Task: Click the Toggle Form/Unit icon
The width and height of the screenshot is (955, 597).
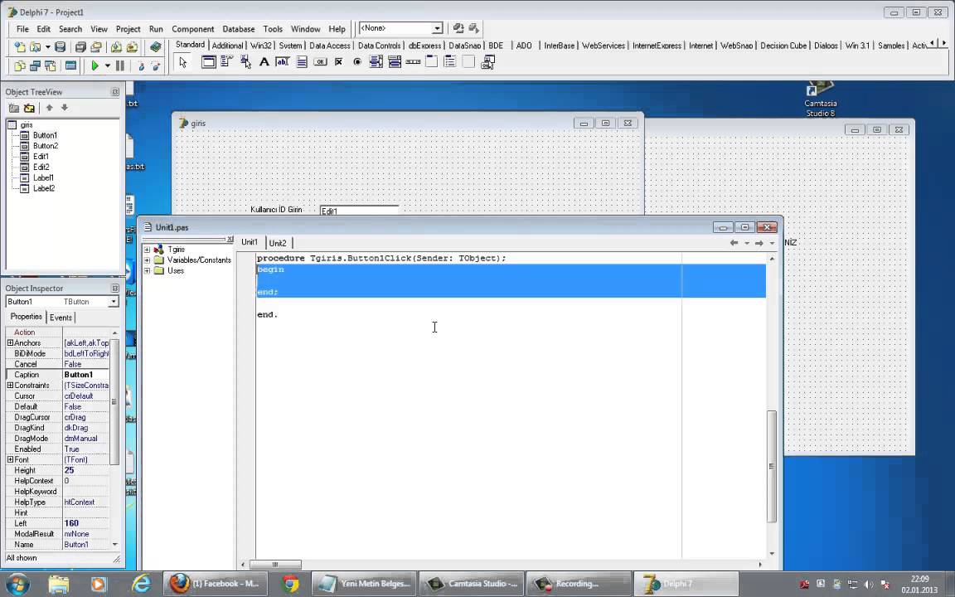Action: click(x=50, y=66)
